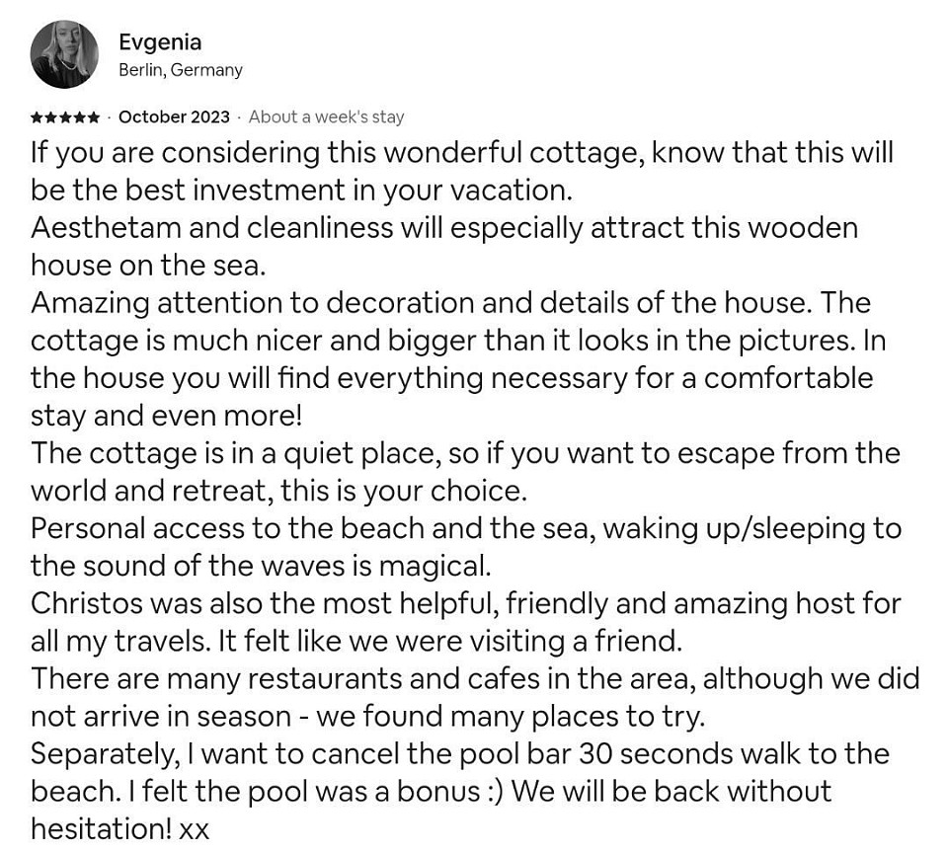Click the sentence starting Amazing attention to decoration

click(450, 303)
